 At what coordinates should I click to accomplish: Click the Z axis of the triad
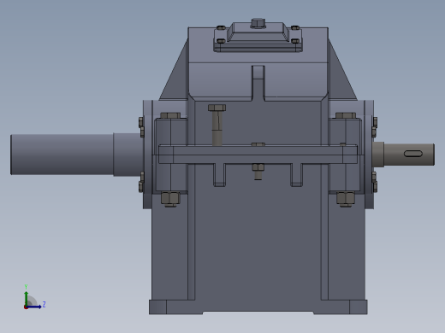[x=34, y=307]
